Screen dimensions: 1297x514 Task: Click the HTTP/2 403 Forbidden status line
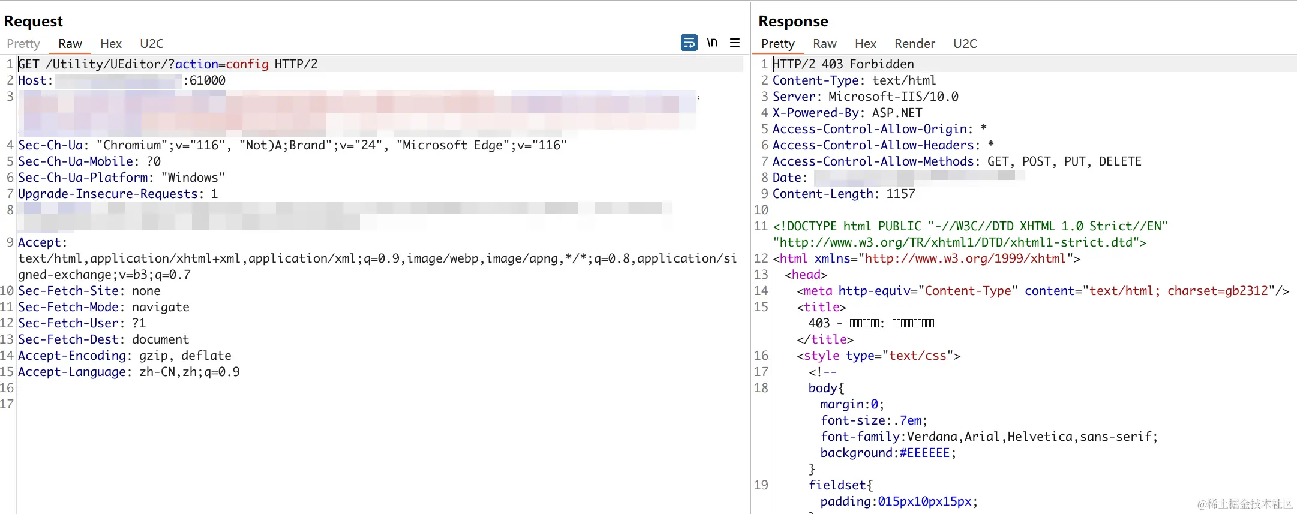click(x=843, y=64)
